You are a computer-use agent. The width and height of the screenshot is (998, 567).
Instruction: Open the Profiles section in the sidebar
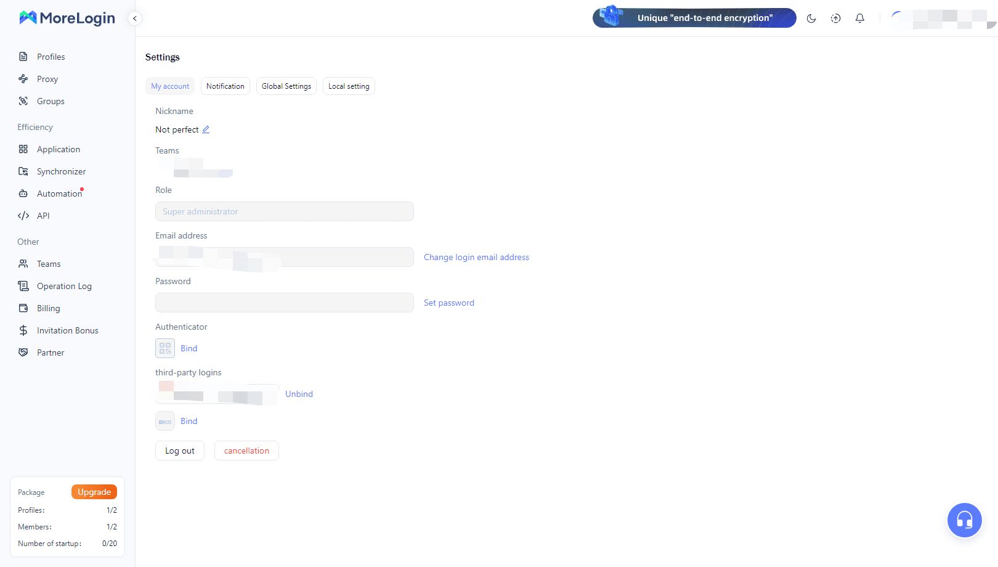coord(51,56)
